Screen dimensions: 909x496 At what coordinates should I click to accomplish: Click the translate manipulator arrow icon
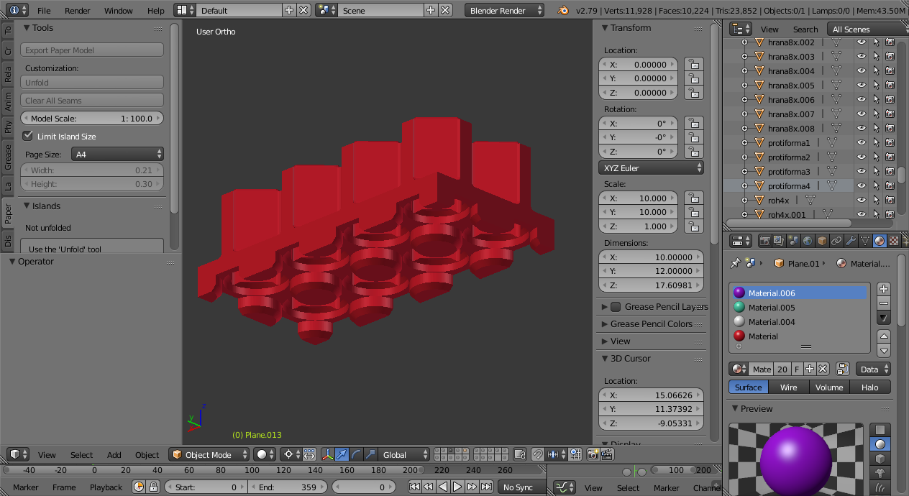tap(342, 454)
